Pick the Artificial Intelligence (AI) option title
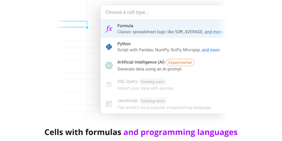The image size is (282, 141). point(141,62)
